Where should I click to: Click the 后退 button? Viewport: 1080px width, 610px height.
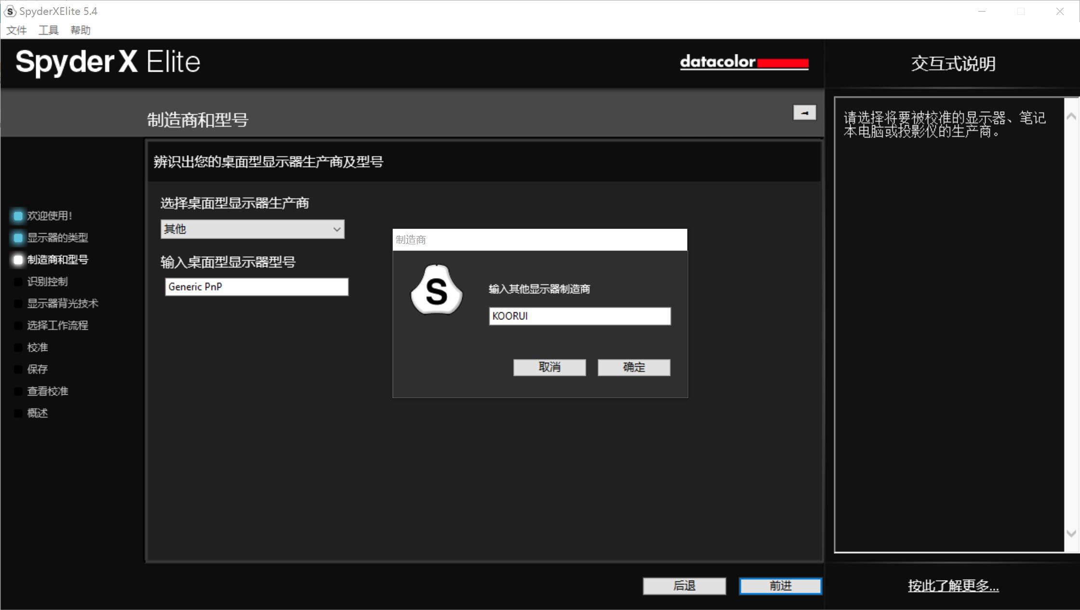(684, 586)
